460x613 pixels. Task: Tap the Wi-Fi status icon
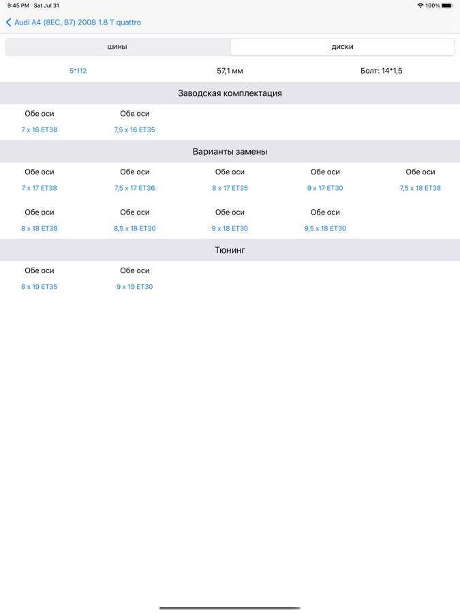coord(420,5)
